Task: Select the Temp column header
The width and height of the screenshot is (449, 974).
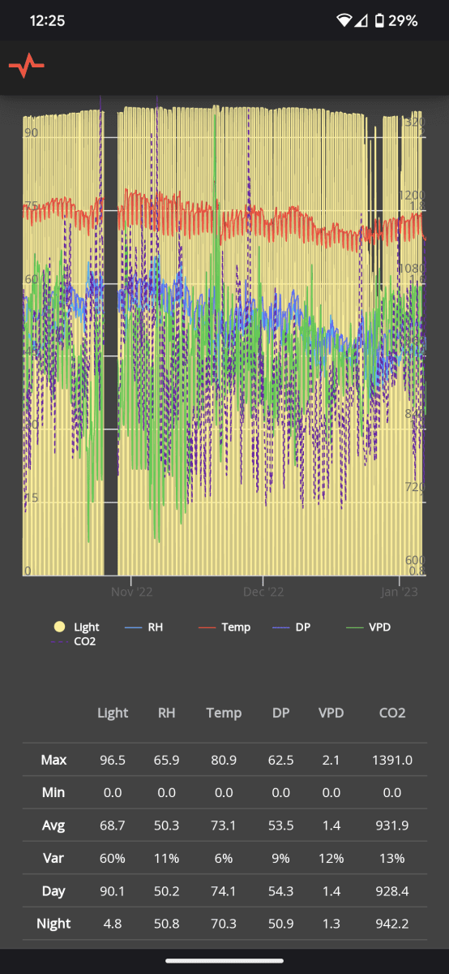Action: (224, 713)
